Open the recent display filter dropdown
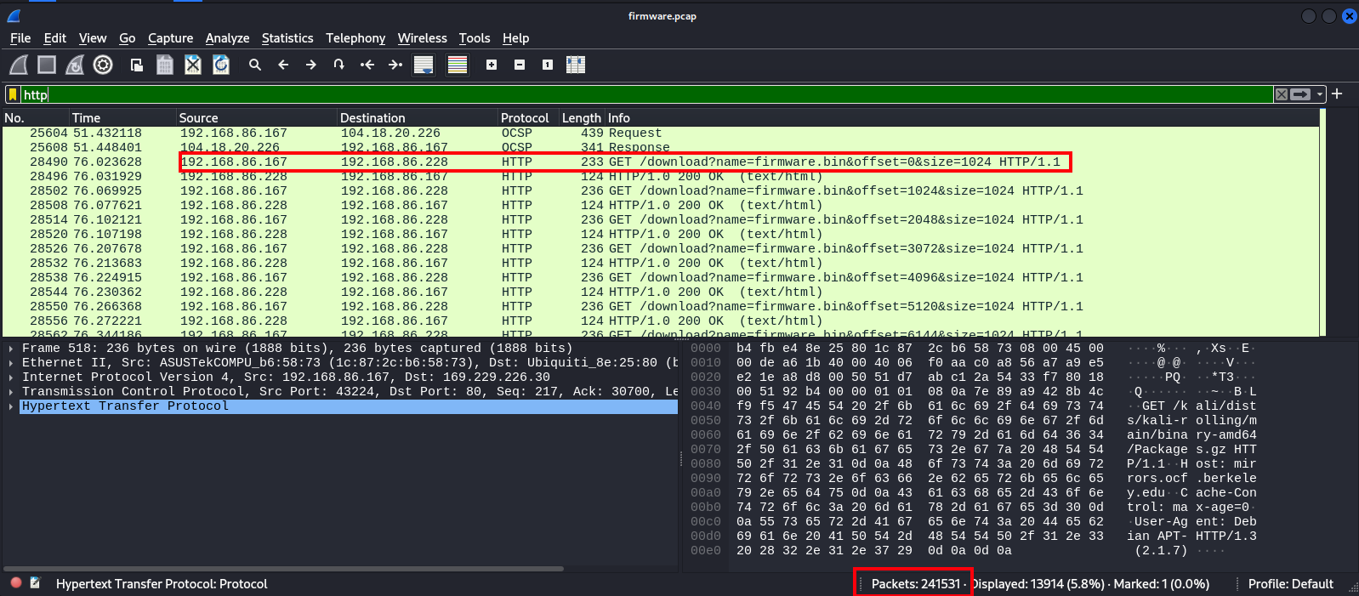This screenshot has height=596, width=1359. pyautogui.click(x=1320, y=94)
